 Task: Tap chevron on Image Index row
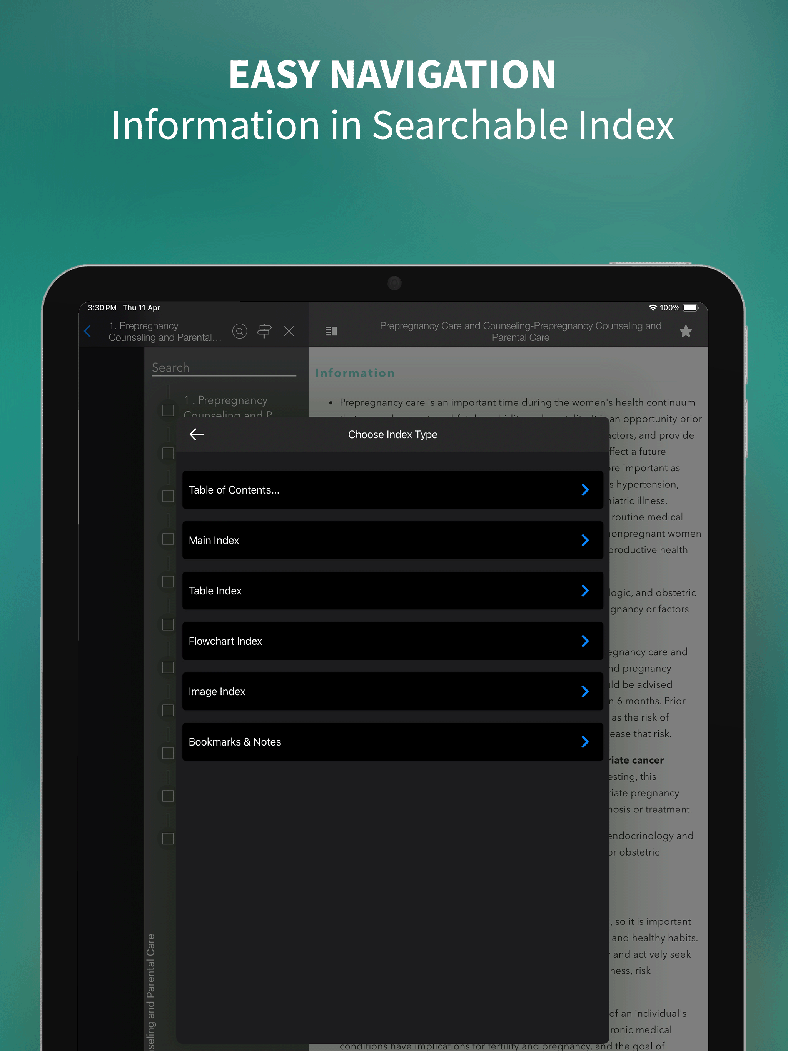coord(585,691)
